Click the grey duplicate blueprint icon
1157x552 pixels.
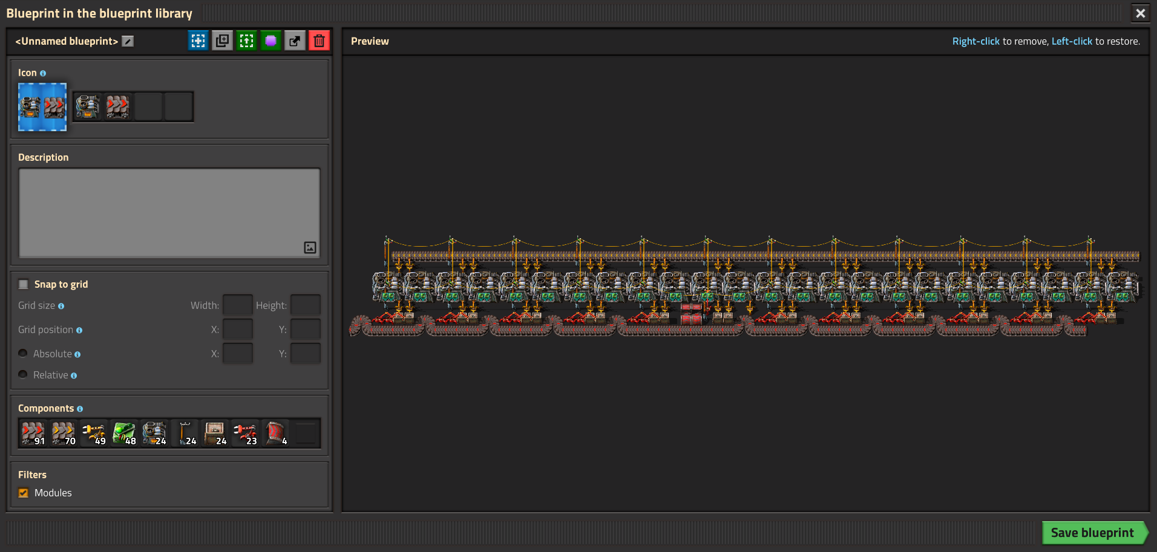click(x=222, y=41)
